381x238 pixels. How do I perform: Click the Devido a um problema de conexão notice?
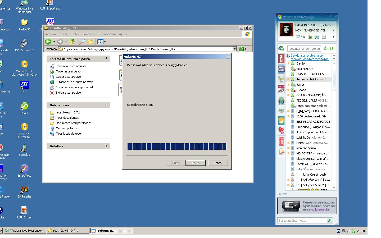(309, 57)
